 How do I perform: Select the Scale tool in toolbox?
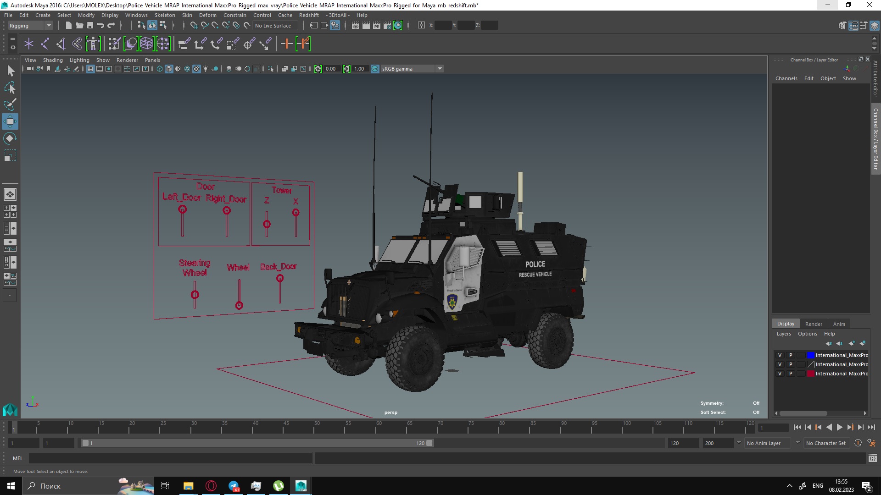pos(10,156)
